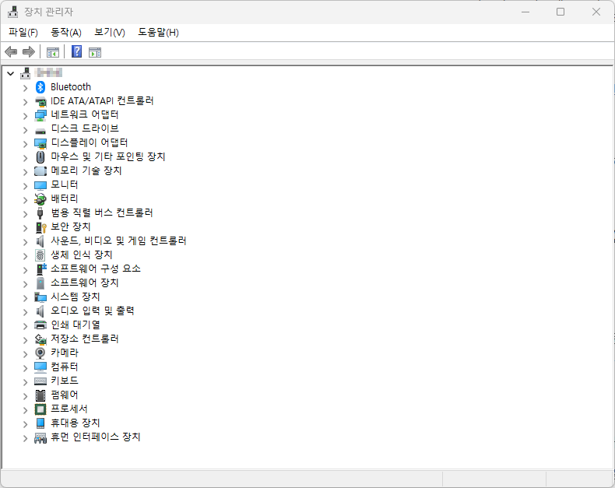Select the 배터리 icon
The width and height of the screenshot is (615, 488).
40,199
